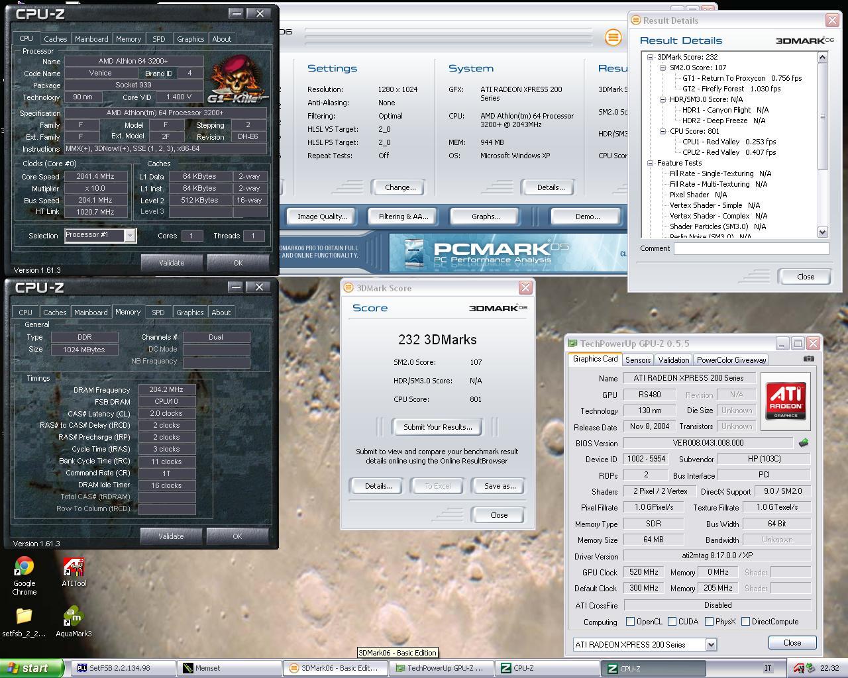Close the 3DMark Score dialog with X

point(525,287)
